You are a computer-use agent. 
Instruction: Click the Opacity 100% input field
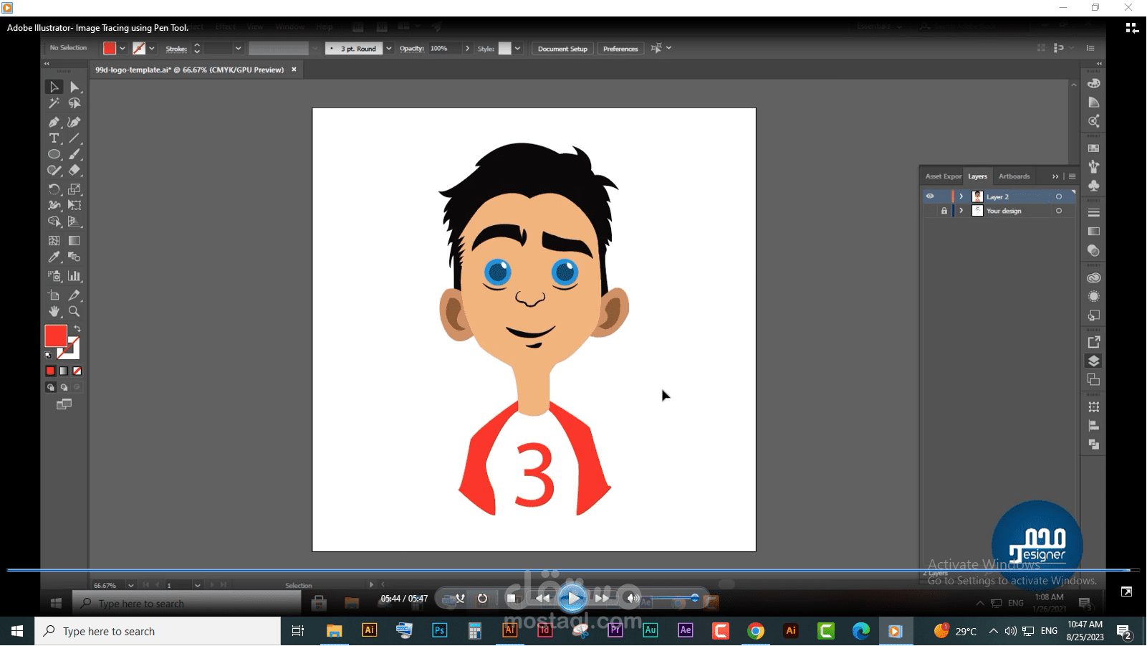444,49
